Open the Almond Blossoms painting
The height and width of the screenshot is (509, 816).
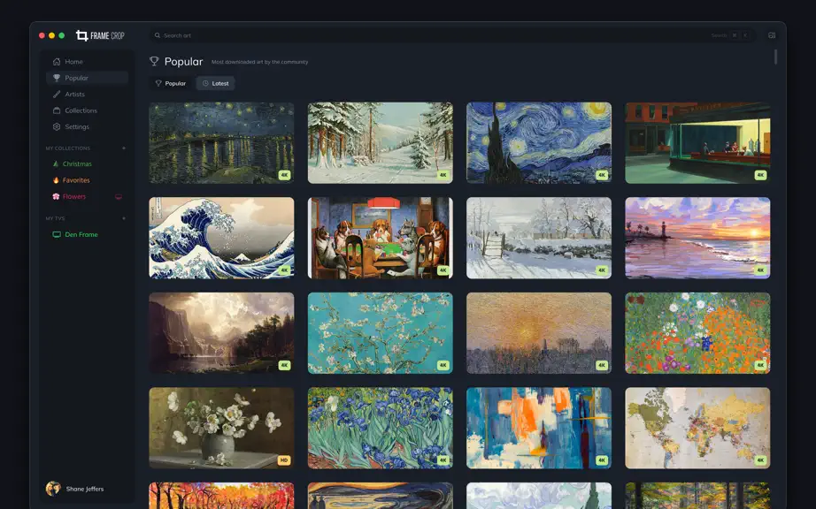(381, 333)
